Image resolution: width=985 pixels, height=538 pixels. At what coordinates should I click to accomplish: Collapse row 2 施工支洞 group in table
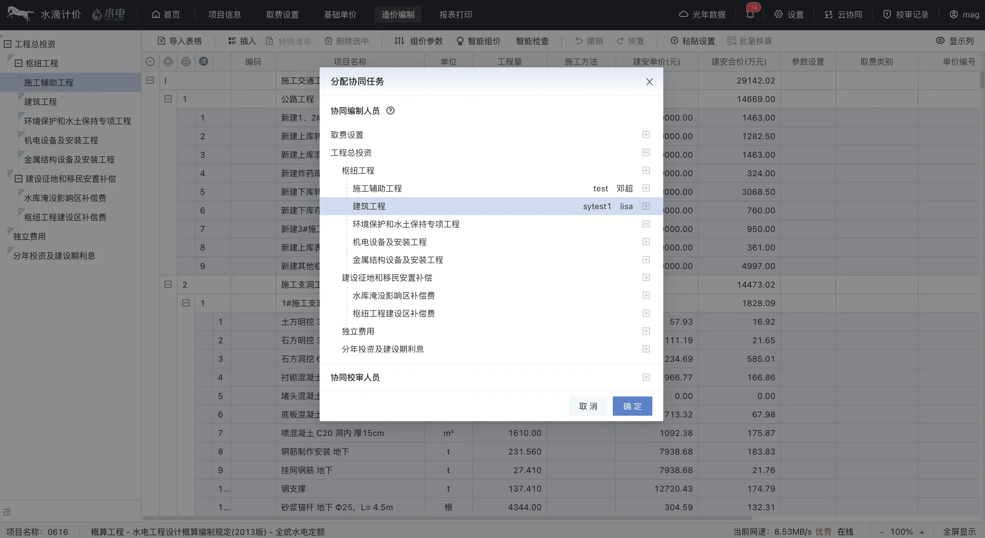(x=168, y=284)
